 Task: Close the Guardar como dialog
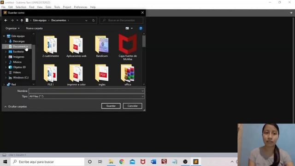tap(142, 12)
